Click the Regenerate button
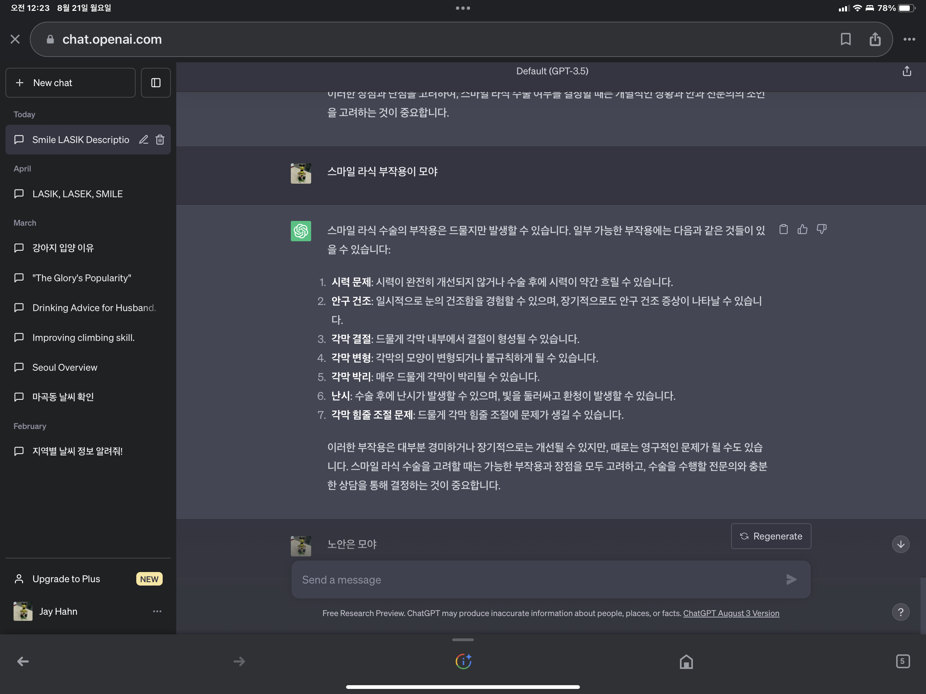The image size is (926, 694). 771,536
